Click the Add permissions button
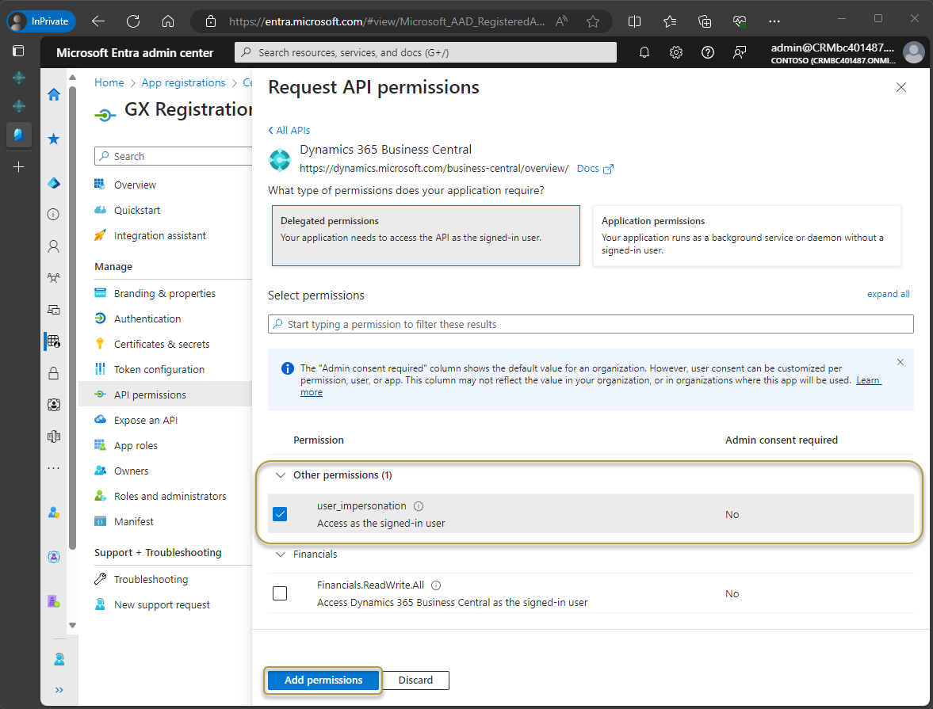933x709 pixels. tap(323, 680)
